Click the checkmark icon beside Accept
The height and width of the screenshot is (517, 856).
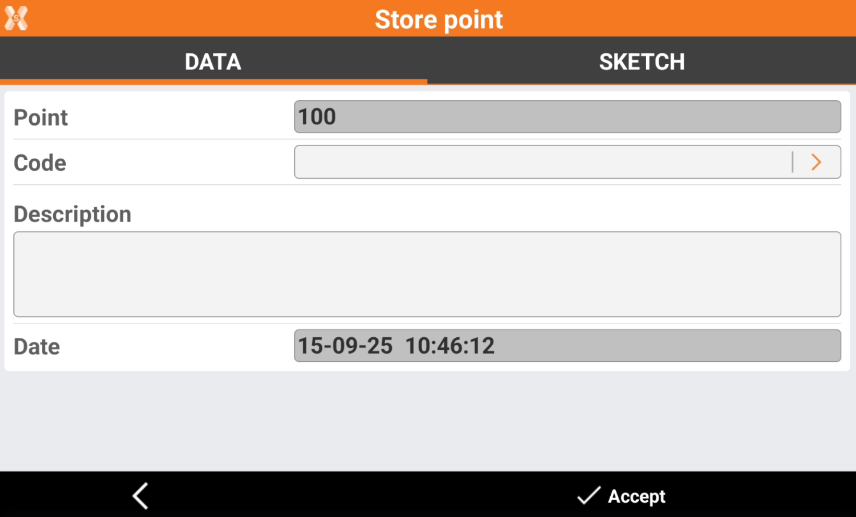tap(588, 496)
